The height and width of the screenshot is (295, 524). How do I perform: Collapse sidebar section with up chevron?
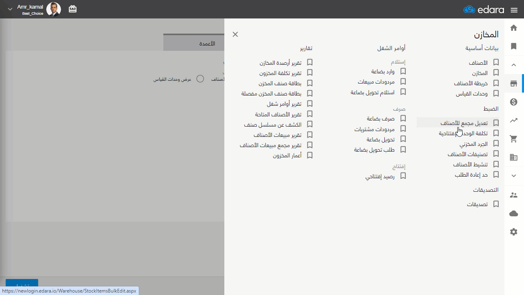[514, 65]
